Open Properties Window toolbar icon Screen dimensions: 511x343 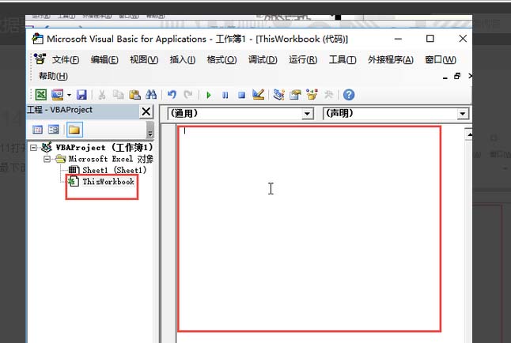[295, 95]
